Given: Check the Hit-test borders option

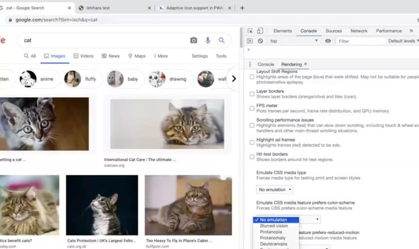Looking at the screenshot, I should (252, 156).
